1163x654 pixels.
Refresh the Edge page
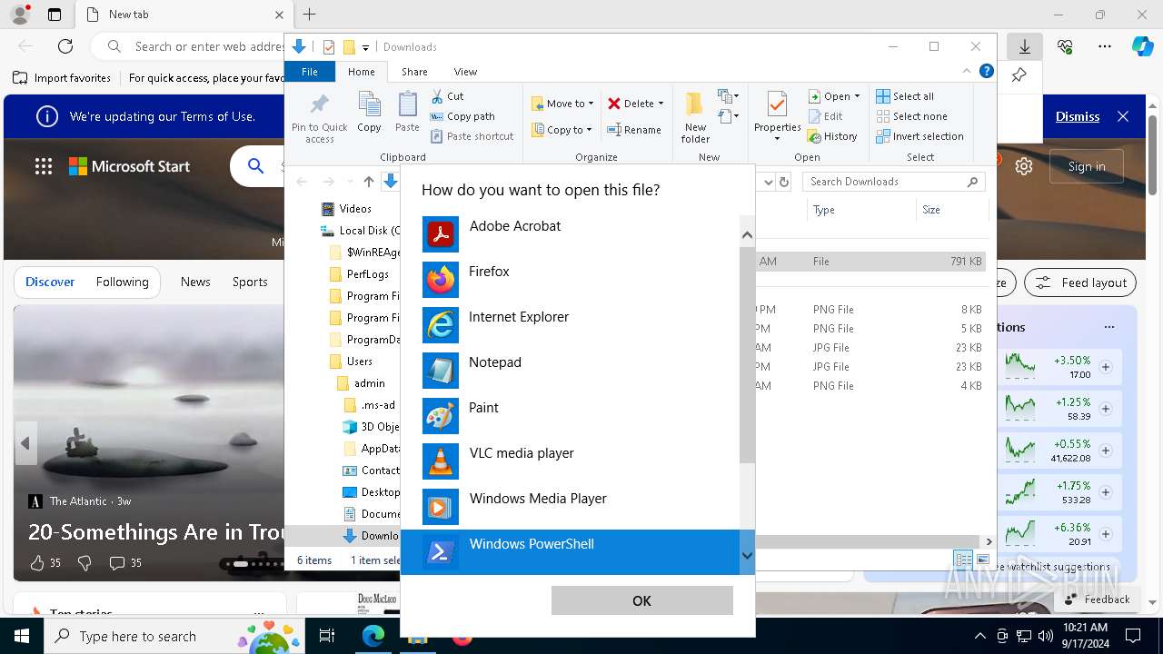(x=65, y=46)
